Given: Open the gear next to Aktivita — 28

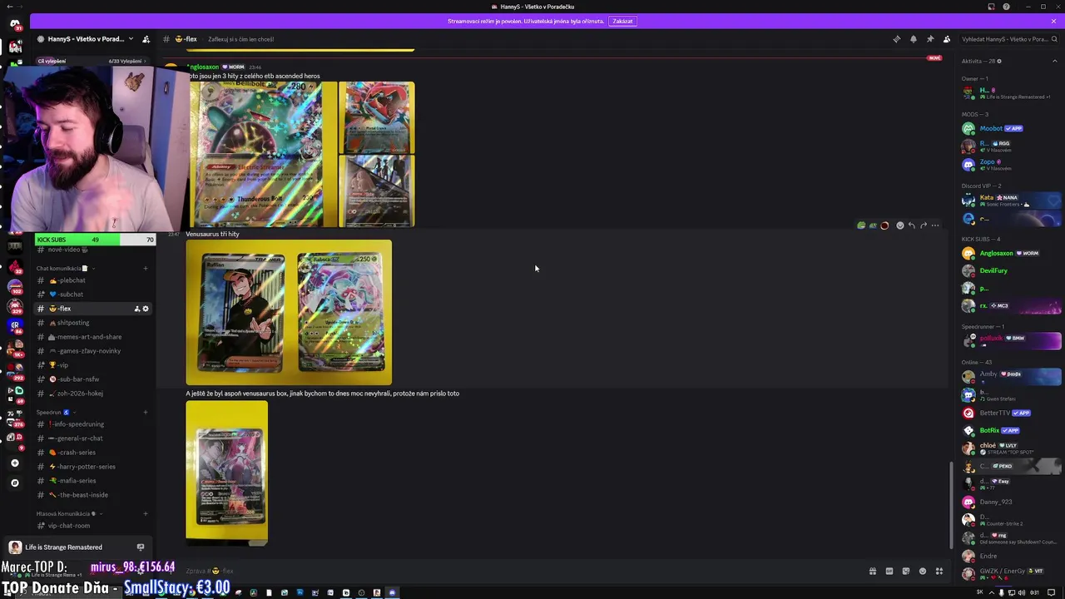Looking at the screenshot, I should 999,61.
